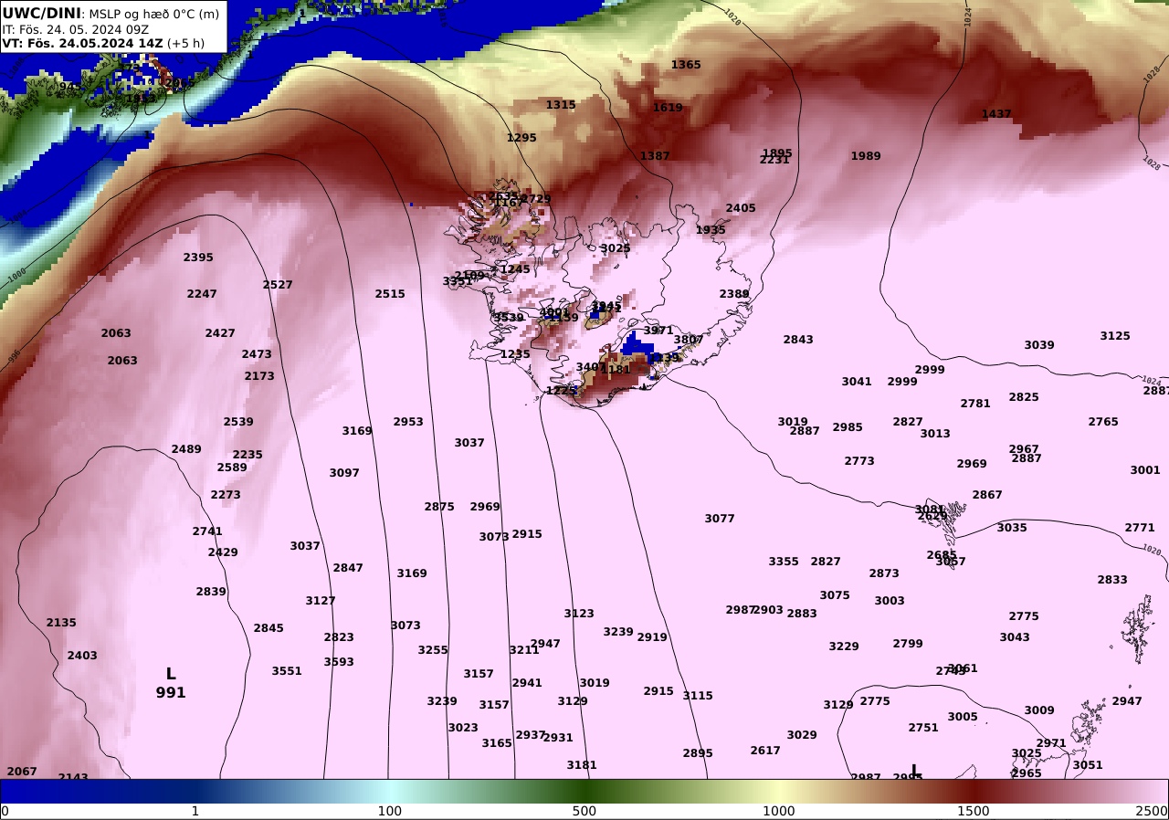This screenshot has height=820, width=1169.
Task: Click the height value 2867
Action: [987, 495]
